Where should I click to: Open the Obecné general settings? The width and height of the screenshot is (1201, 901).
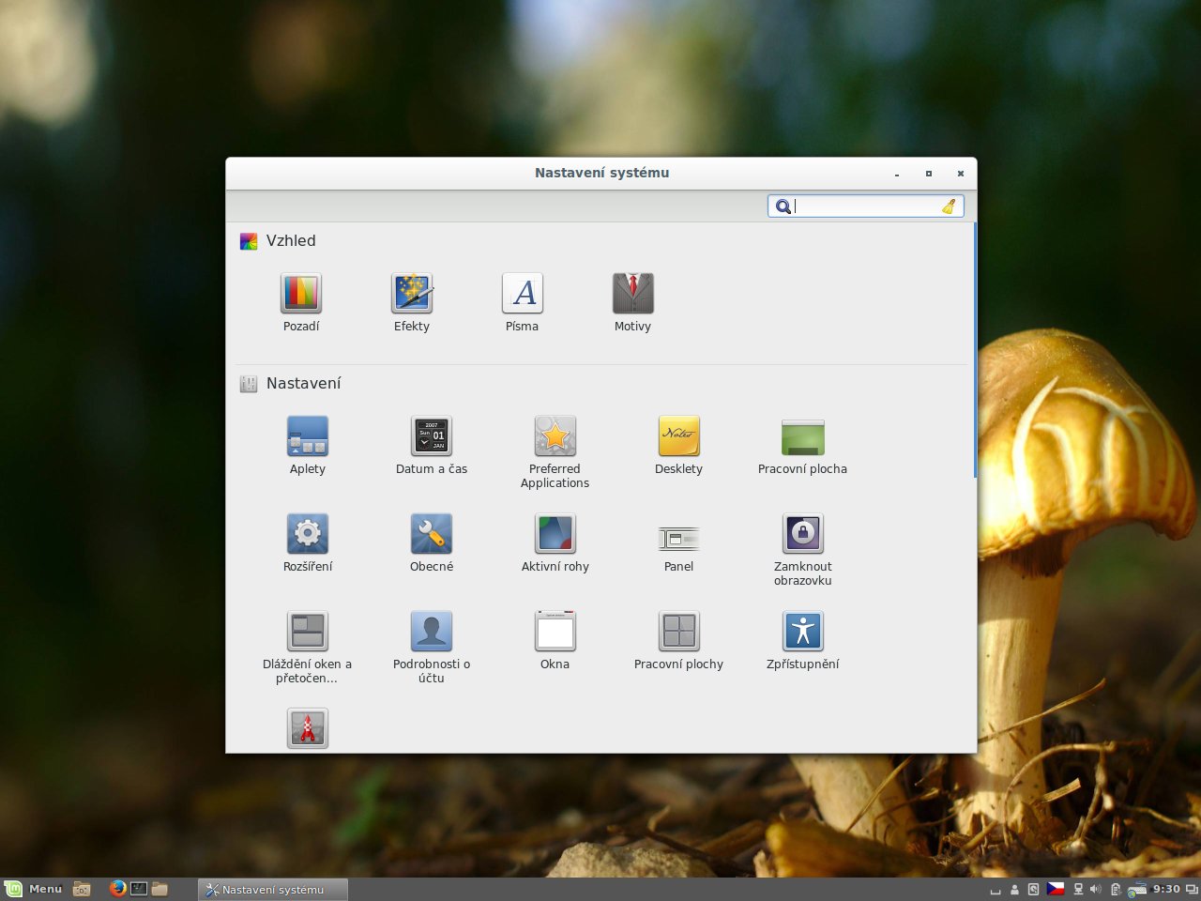pyautogui.click(x=432, y=534)
